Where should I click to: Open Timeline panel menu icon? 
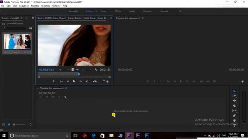tap(66, 88)
